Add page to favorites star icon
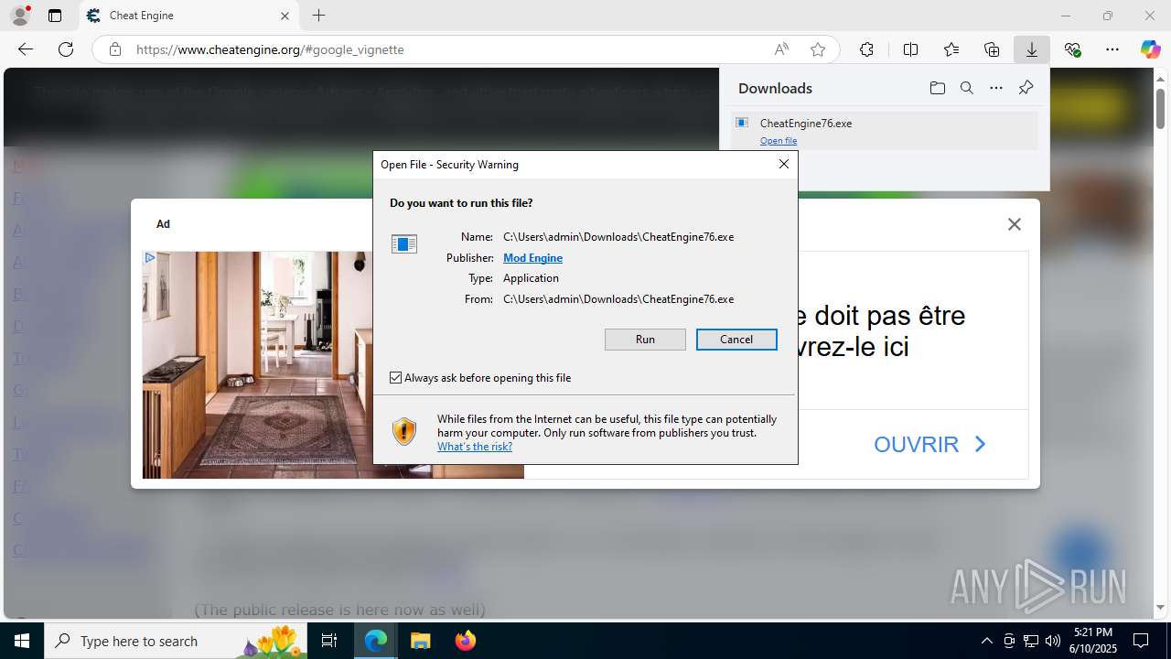The height and width of the screenshot is (659, 1171). 818,49
